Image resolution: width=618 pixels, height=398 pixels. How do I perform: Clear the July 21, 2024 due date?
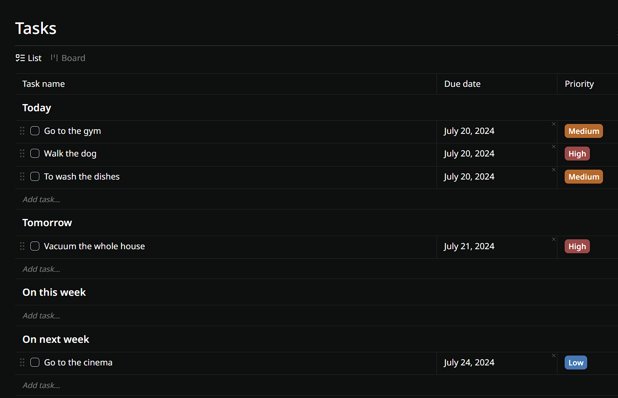[x=553, y=239]
